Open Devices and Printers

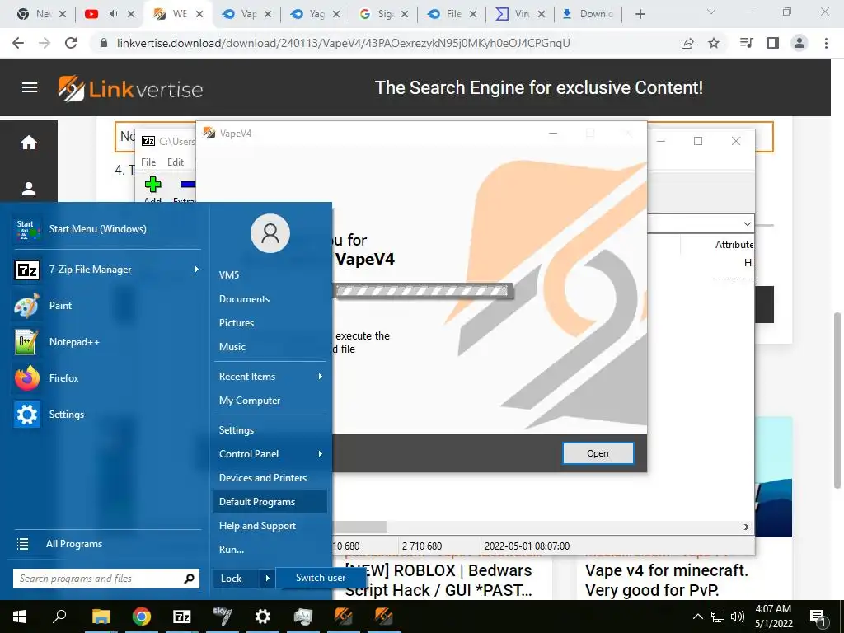pos(263,478)
